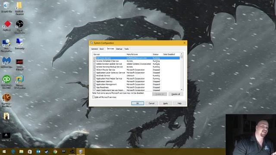Open Outlook from the taskbar
The height and width of the screenshot is (155, 276).
38,152
